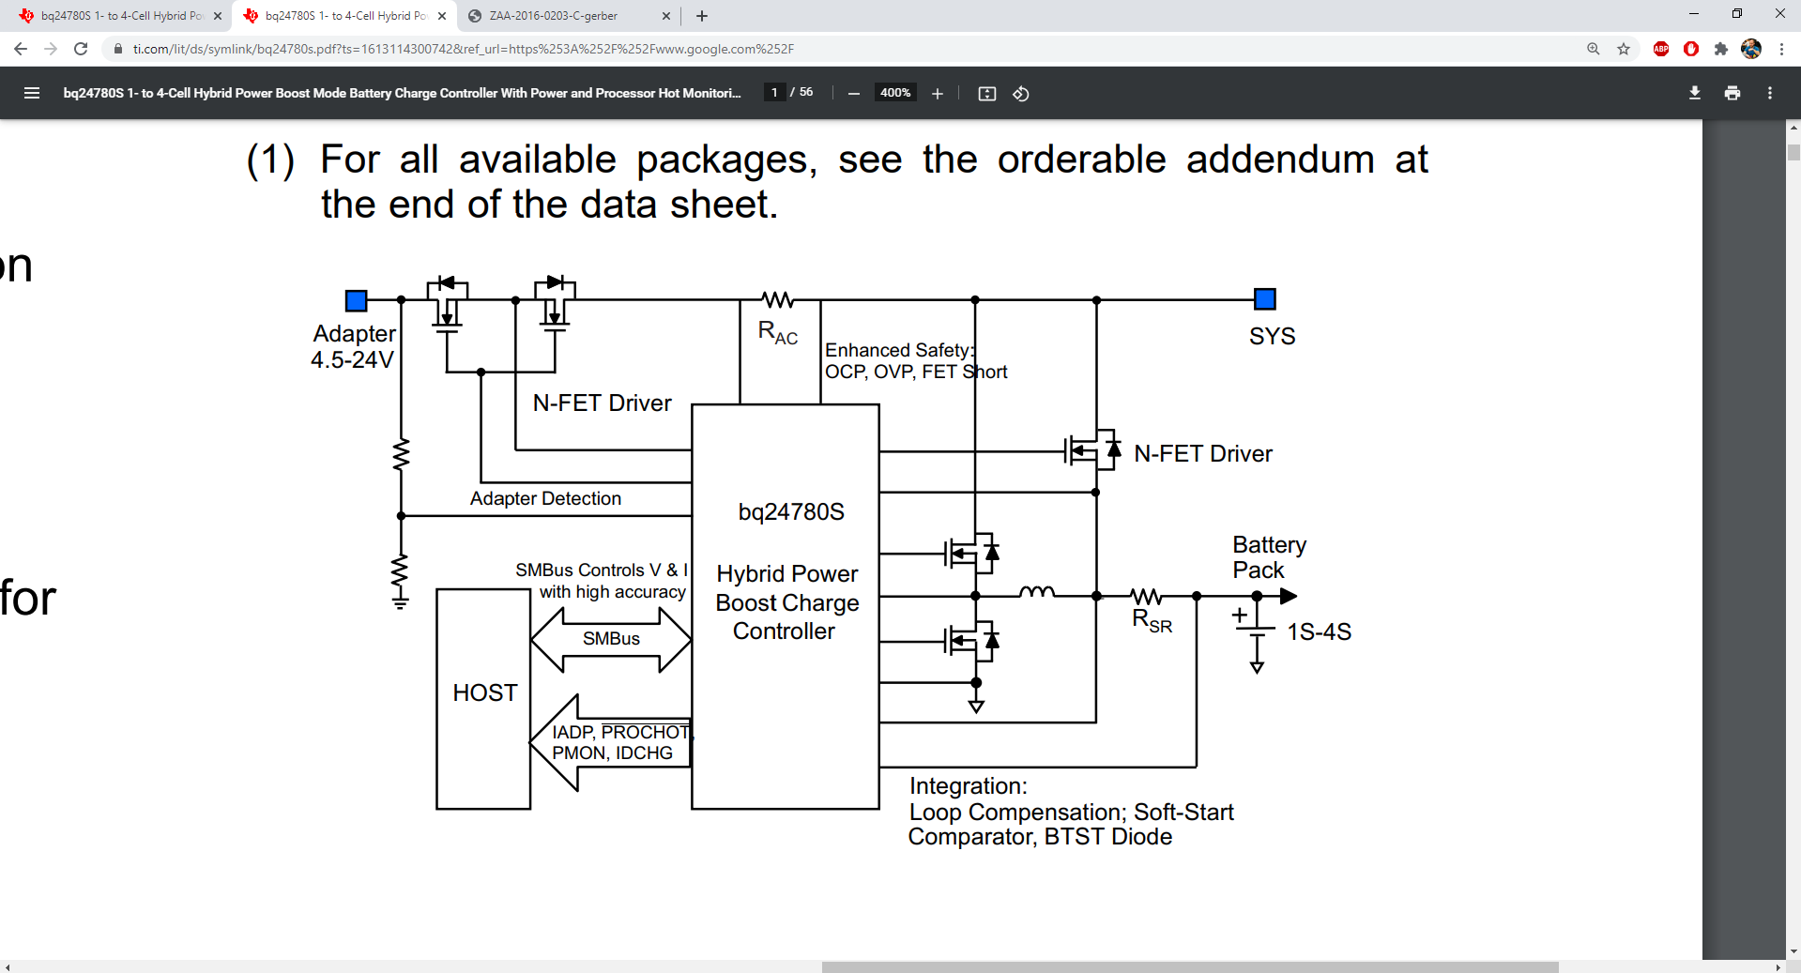Viewport: 1801px width, 973px height.
Task: Click the '1S-4S' battery label
Action: click(1319, 631)
